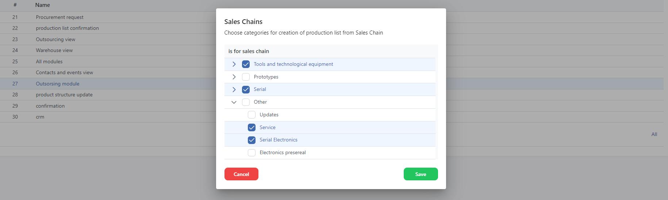This screenshot has height=200, width=668.
Task: Uncheck Tools and technological equipment checkbox
Action: 246,64
